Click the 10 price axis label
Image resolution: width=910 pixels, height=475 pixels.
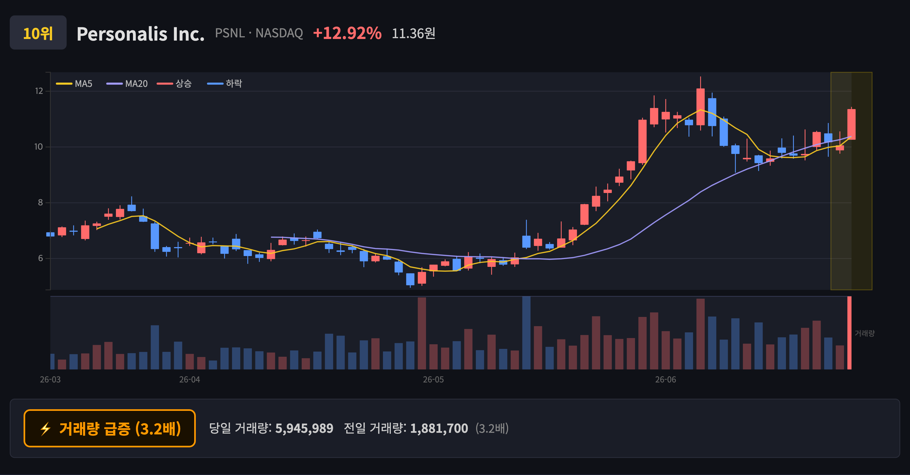(38, 147)
